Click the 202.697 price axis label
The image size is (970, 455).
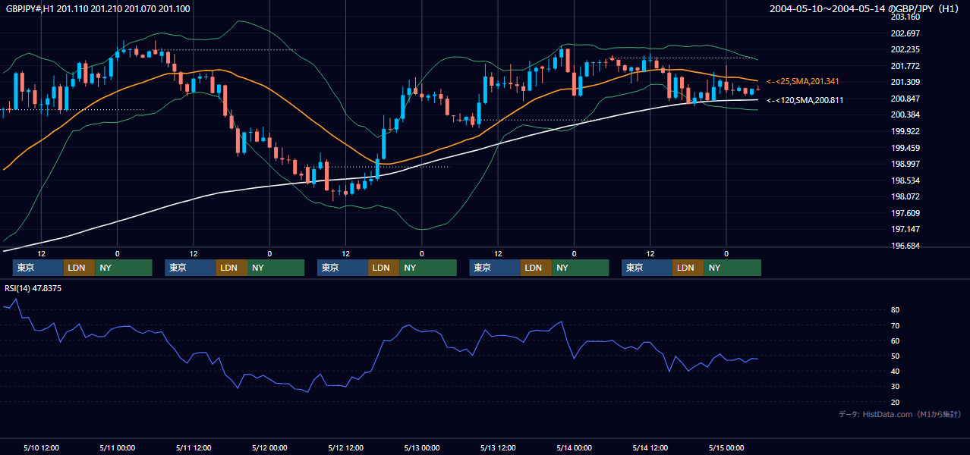(x=905, y=33)
